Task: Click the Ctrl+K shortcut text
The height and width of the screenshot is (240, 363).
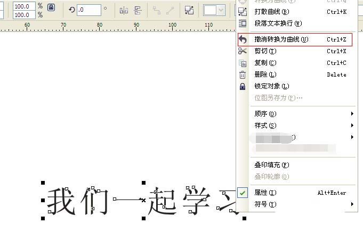Action: point(336,12)
